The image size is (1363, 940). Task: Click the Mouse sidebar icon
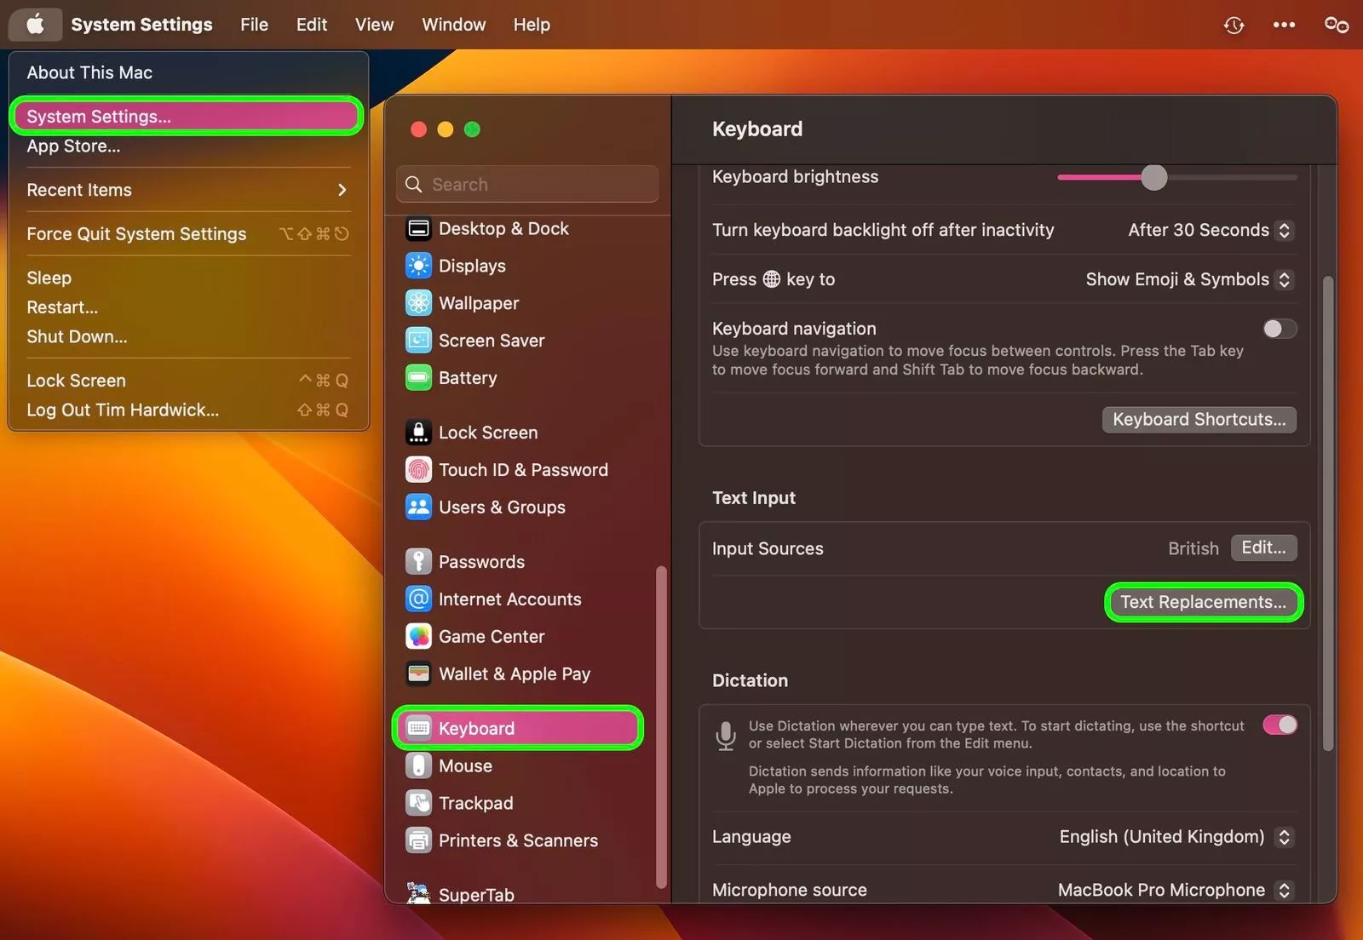(x=418, y=766)
